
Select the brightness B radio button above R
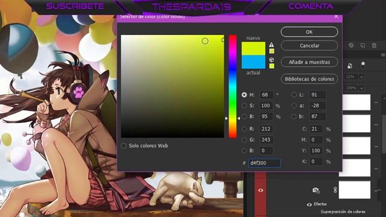point(244,116)
